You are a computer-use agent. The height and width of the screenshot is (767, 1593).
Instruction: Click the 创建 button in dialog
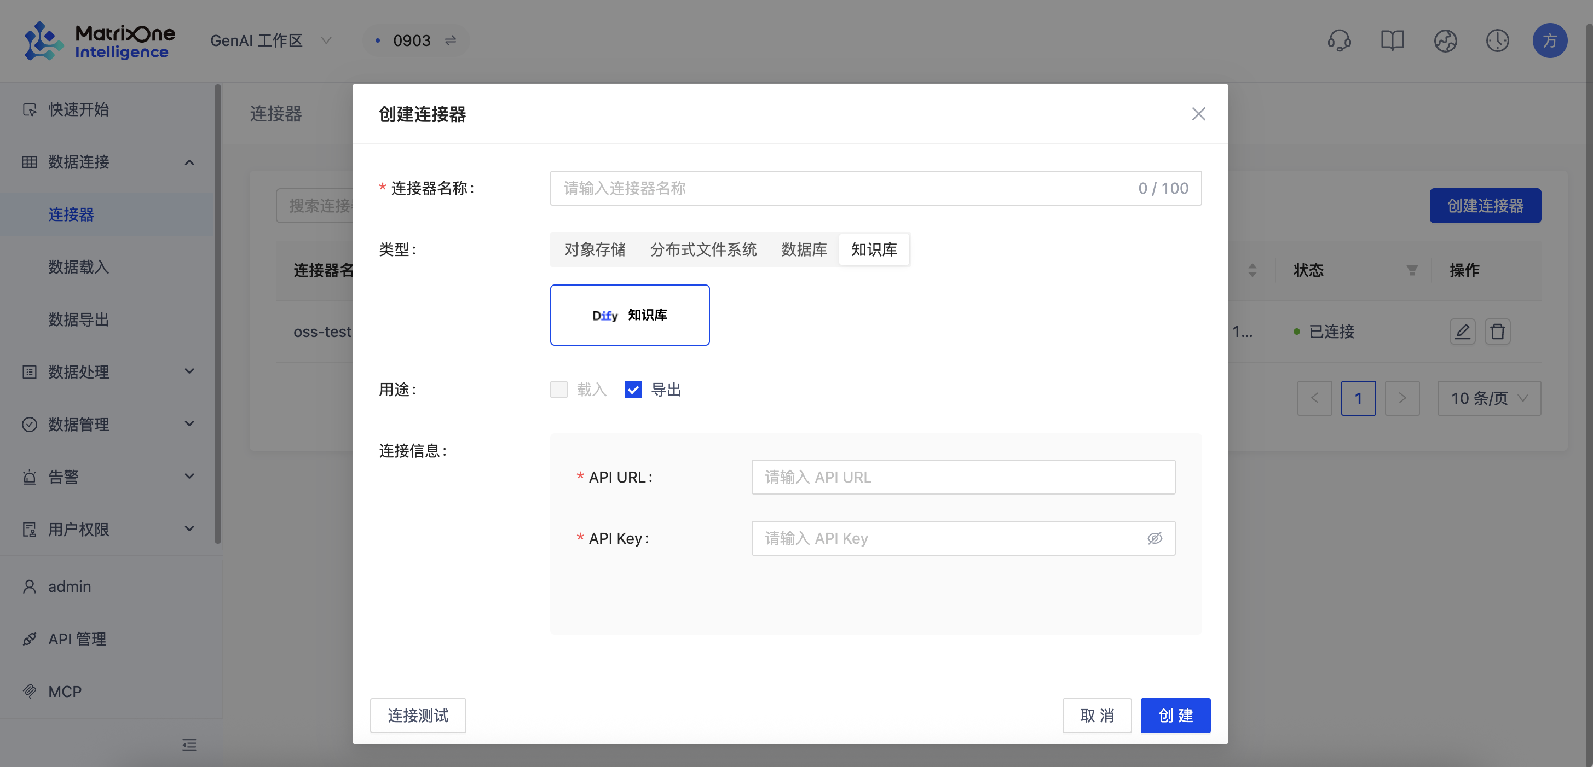click(x=1175, y=715)
